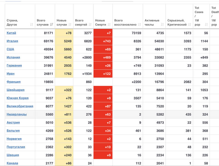
Task: Follow the США link
Action: (10, 49)
